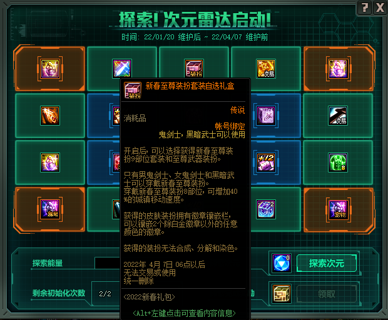Image resolution: width=388 pixels, height=320 pixels.
Task: Select the 称号 title reward icon
Action: tap(50, 209)
